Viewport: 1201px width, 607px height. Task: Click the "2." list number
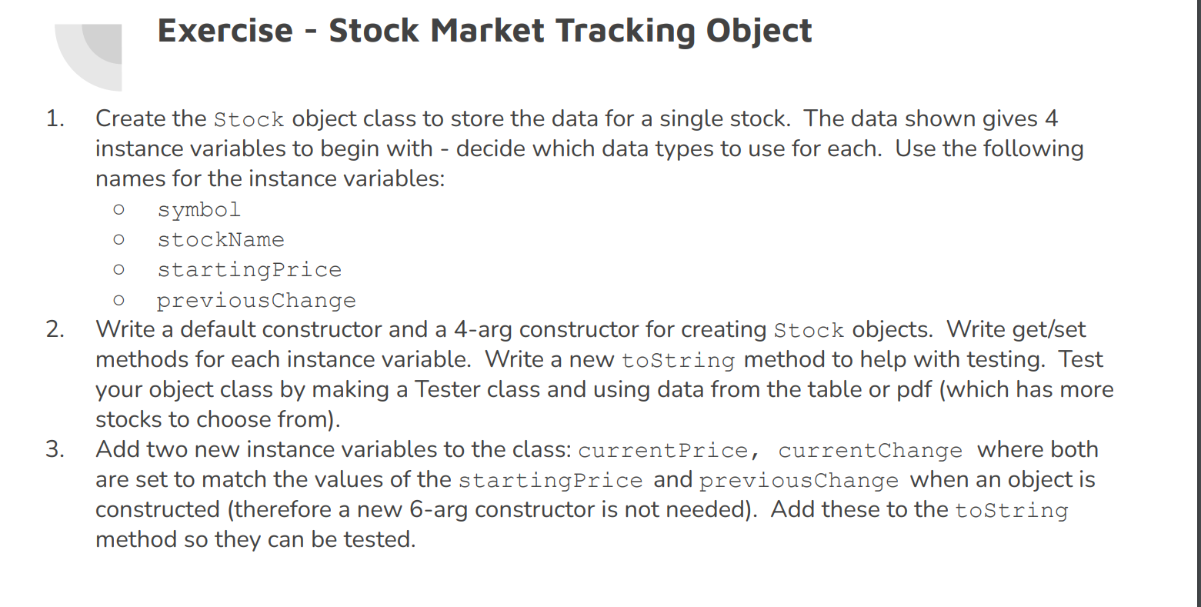(x=55, y=329)
